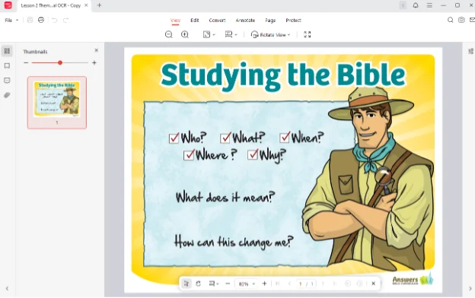Screen dimensions: 475x298
Task: Open the 82% zoom level dropdown
Action: (x=247, y=284)
